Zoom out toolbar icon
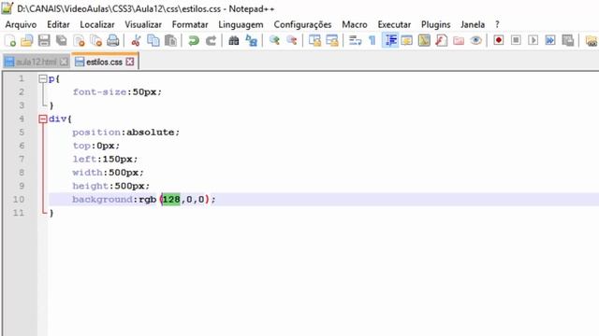Viewport: 599px width, 336px height. (x=291, y=40)
